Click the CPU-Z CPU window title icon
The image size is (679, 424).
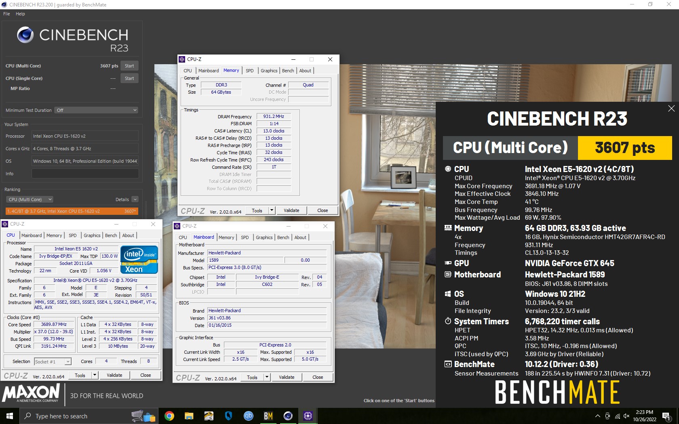[5, 224]
